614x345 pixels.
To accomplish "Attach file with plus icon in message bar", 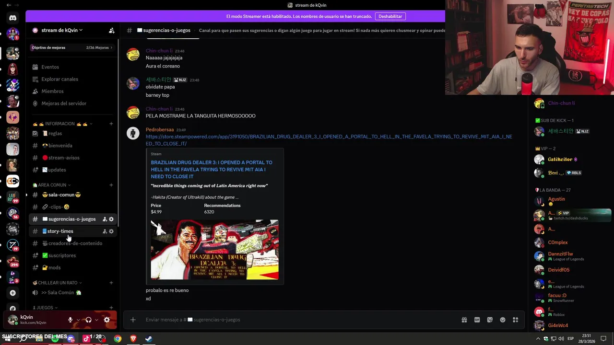I will (133, 320).
